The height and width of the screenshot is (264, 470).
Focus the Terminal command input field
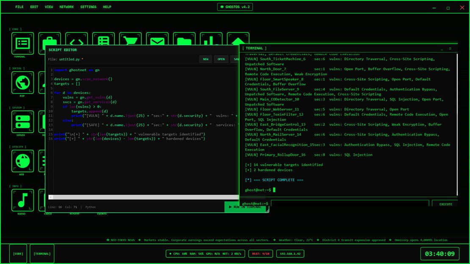point(350,204)
